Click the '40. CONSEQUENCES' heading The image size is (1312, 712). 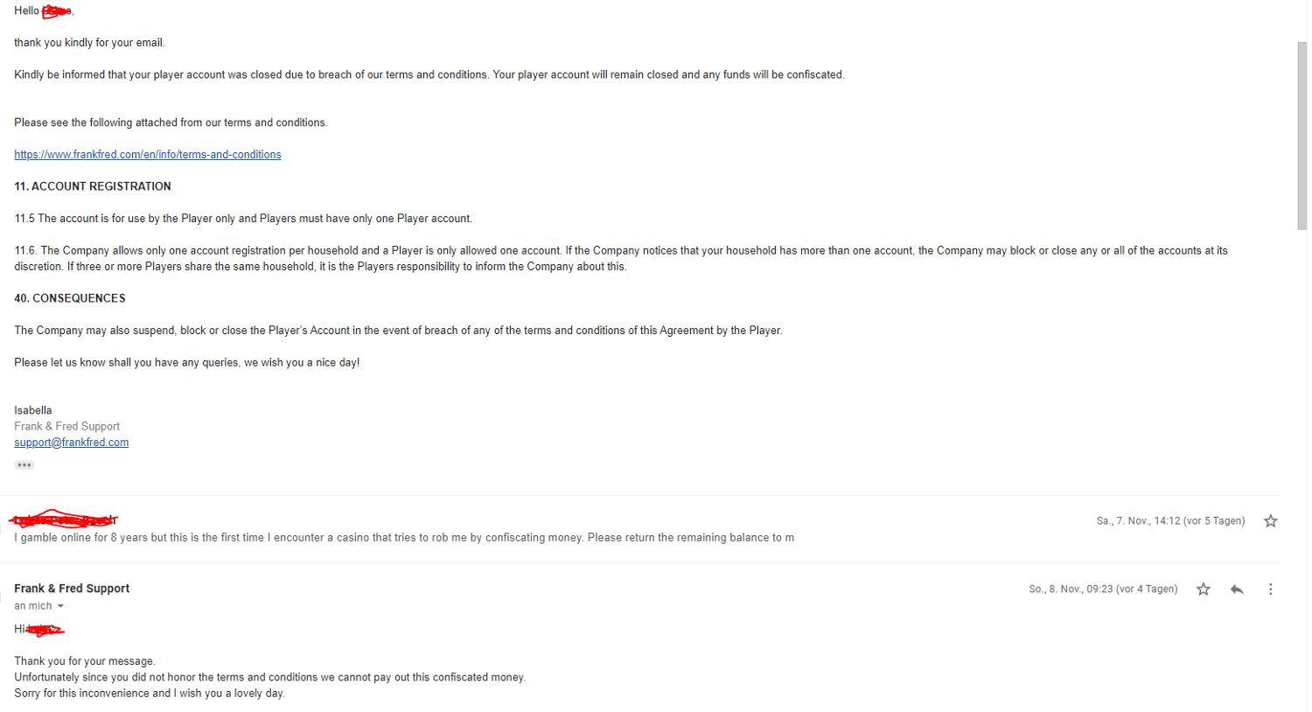click(70, 298)
